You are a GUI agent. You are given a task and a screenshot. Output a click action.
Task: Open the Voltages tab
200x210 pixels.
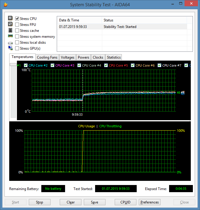67,57
